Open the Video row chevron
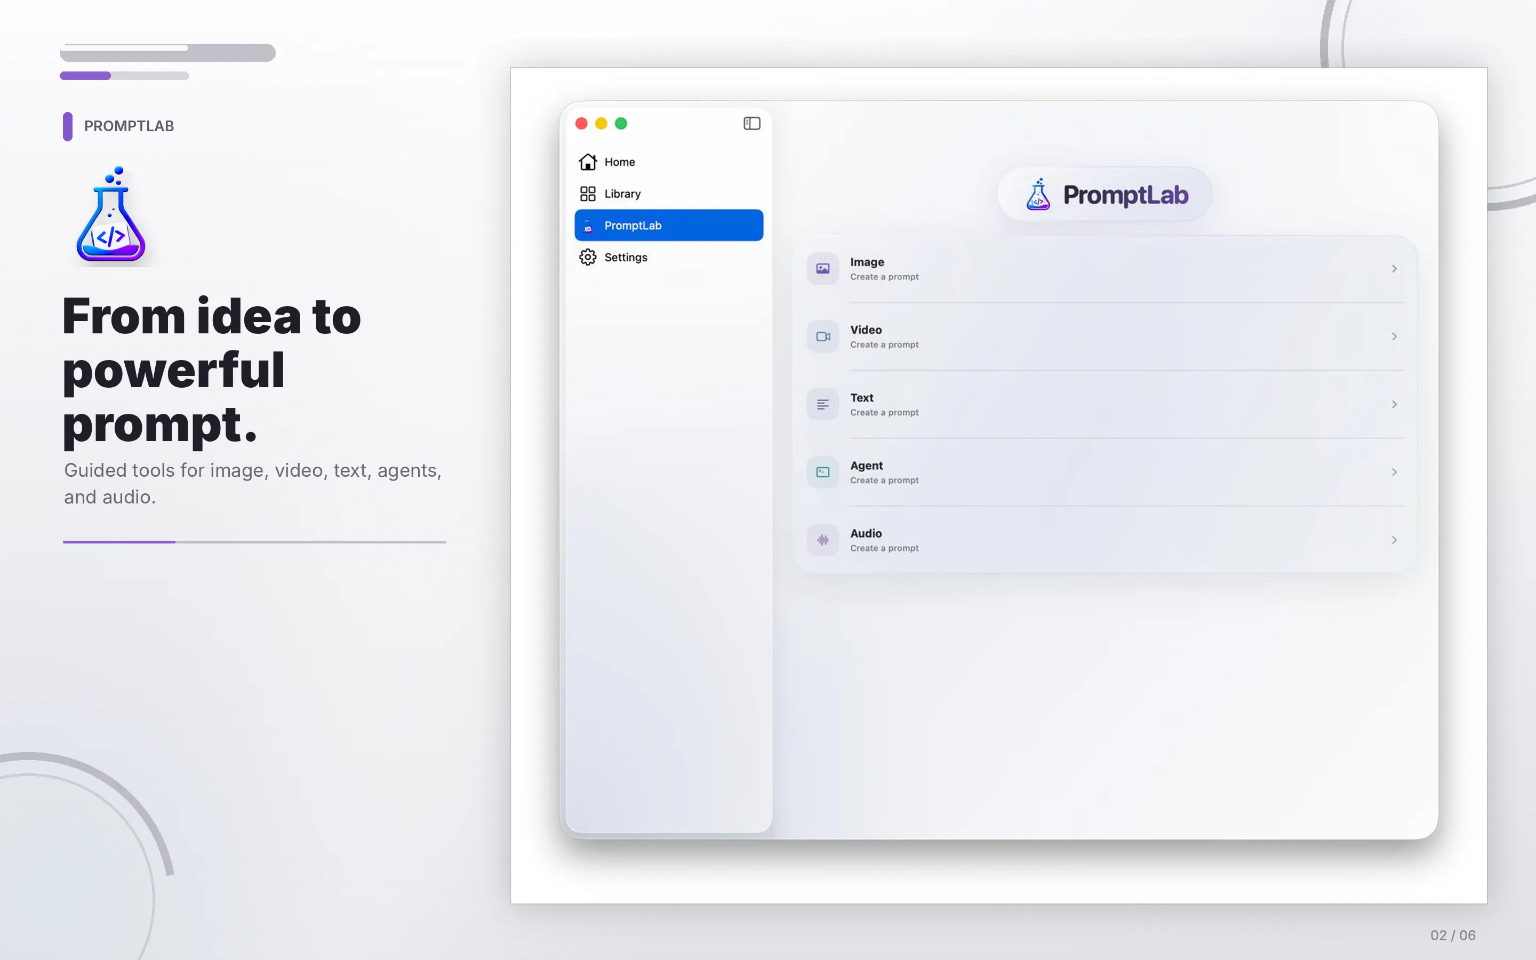 1395,337
